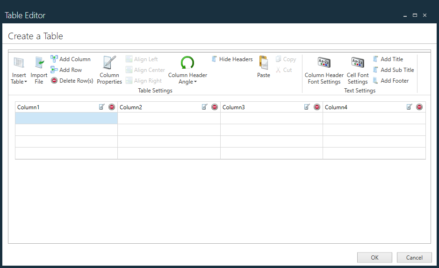Screen dimensions: 439x268
Task: Open the Column Header Angle dropdown
Action: [x=187, y=78]
